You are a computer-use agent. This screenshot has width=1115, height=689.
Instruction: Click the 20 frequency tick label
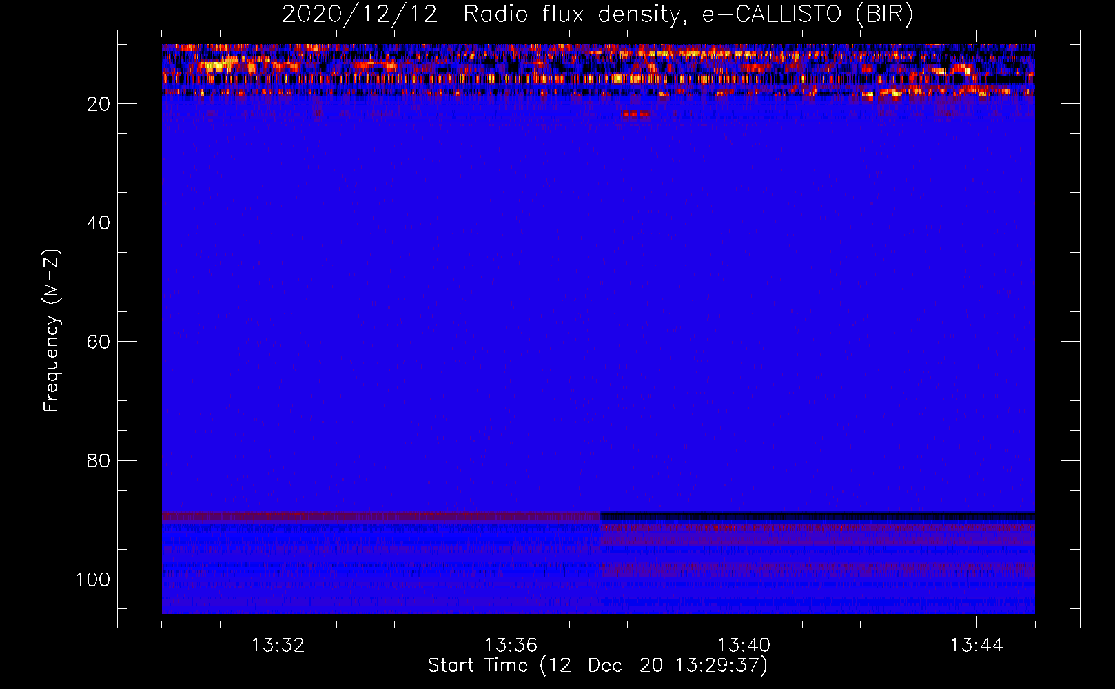[x=99, y=104]
